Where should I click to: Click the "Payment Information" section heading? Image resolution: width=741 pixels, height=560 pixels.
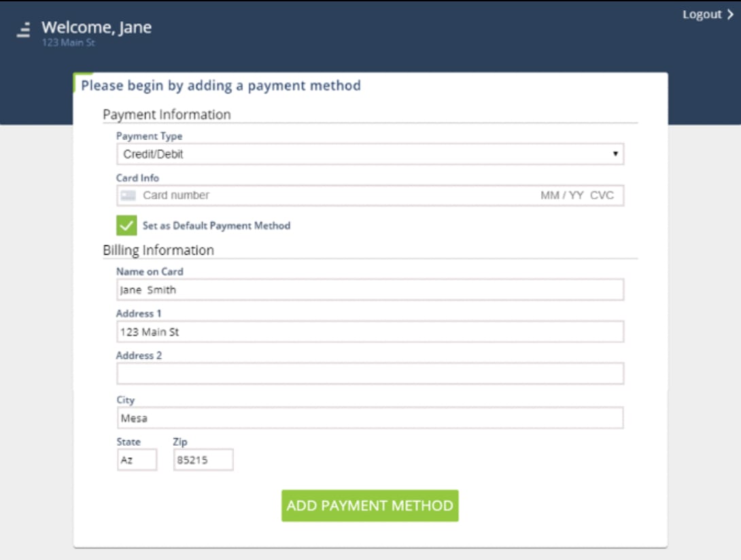[167, 114]
